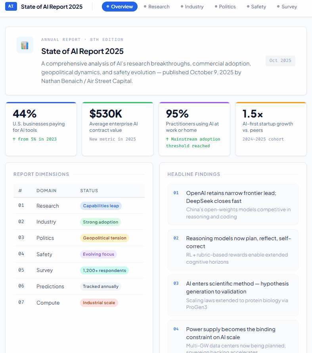The height and width of the screenshot is (353, 312).
Task: Click the Tracked annually status pill
Action: tap(101, 286)
